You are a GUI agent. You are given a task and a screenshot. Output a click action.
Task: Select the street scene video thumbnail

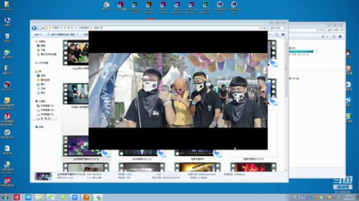pos(76,94)
